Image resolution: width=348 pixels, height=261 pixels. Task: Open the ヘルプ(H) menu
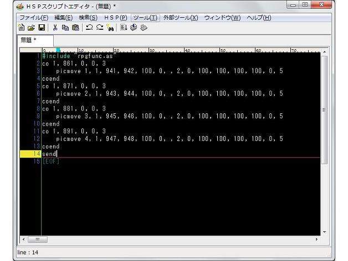(x=259, y=18)
